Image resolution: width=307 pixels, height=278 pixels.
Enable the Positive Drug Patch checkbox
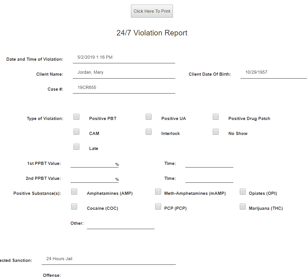(x=216, y=117)
